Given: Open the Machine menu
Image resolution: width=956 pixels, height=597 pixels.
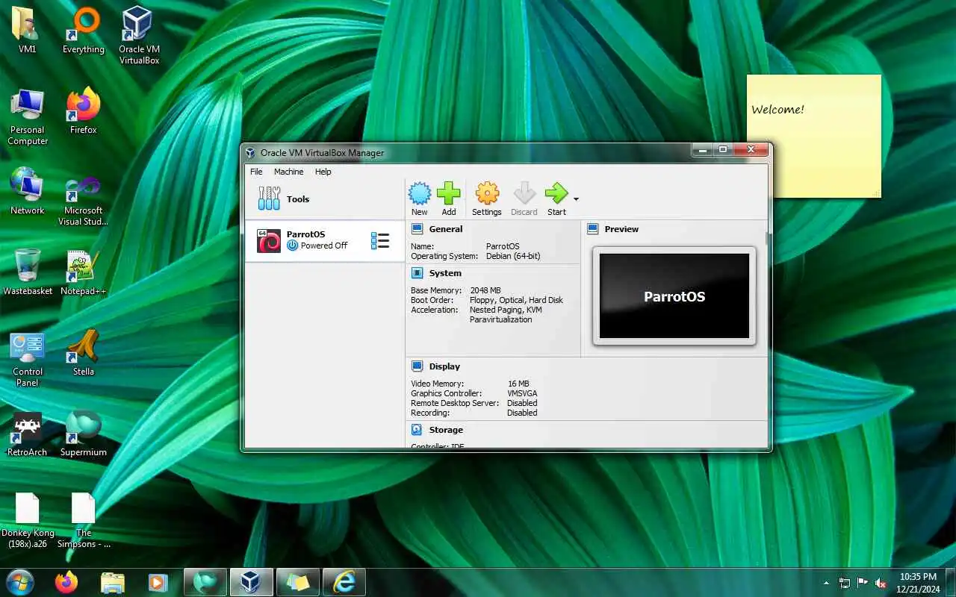Looking at the screenshot, I should (x=288, y=172).
